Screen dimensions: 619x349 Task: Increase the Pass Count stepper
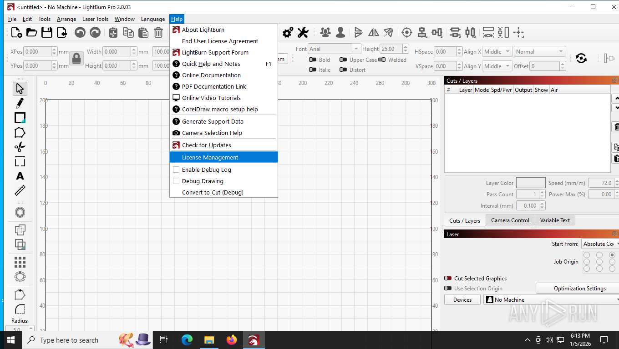click(542, 192)
